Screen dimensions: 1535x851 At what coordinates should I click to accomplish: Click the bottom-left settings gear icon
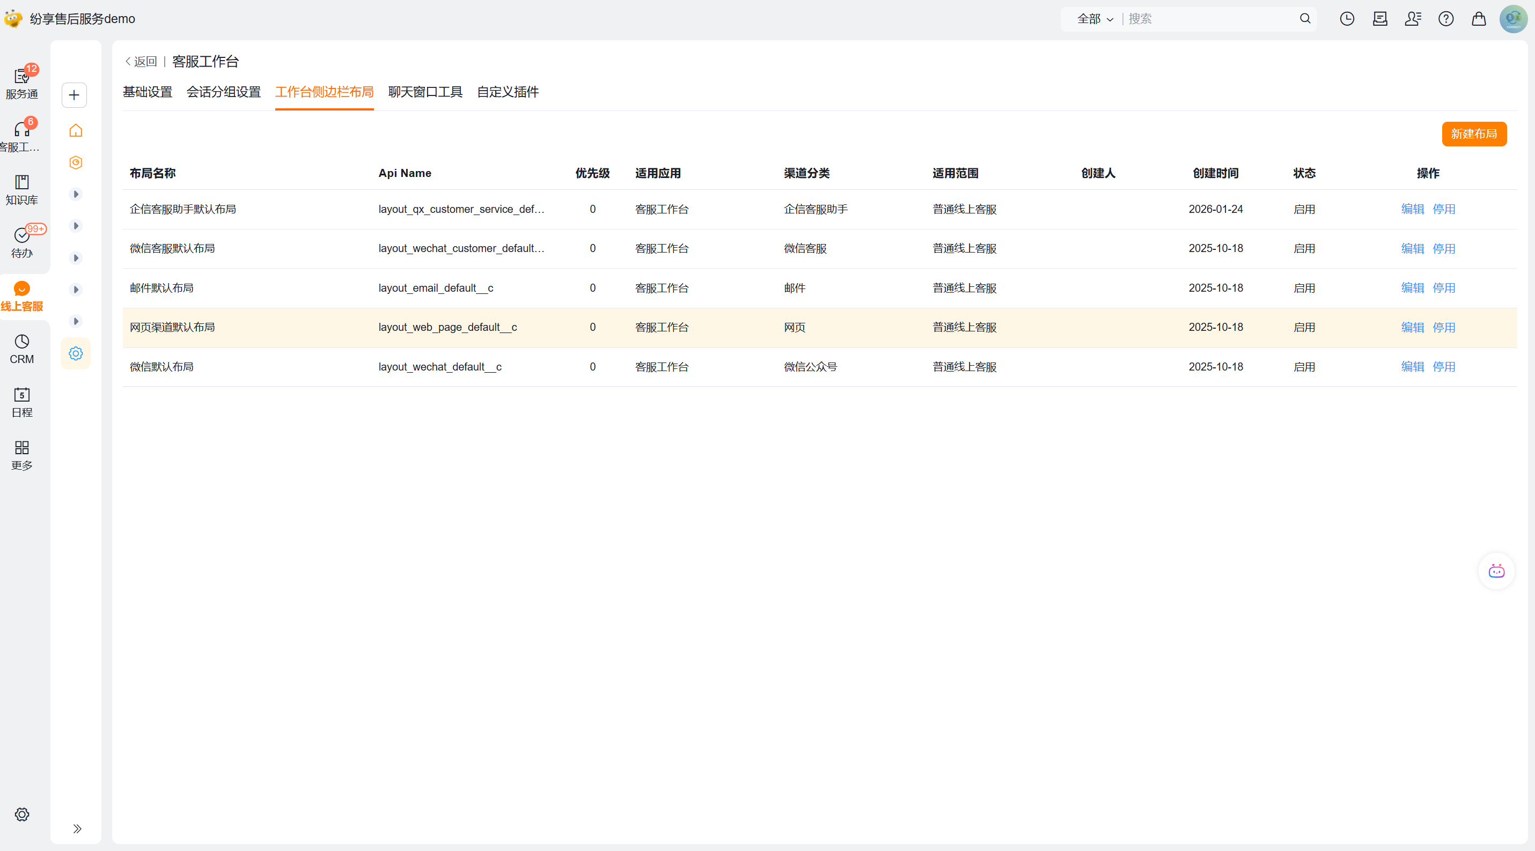21,814
